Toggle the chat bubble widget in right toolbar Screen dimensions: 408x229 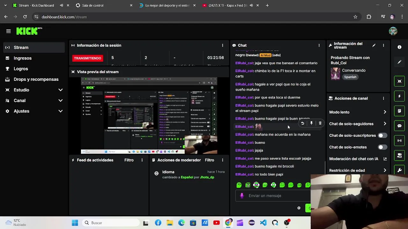[x=399, y=126]
